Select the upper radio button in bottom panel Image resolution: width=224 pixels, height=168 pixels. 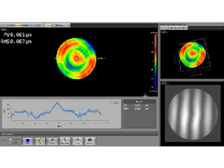tap(10, 139)
